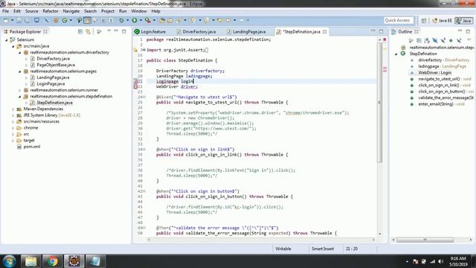The height and width of the screenshot is (268, 476).
Task: Click the Save icon in the toolbar
Action: point(19,20)
